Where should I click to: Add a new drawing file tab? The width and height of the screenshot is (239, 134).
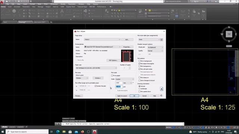pos(51,22)
